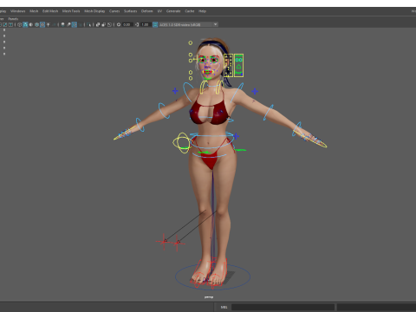
Task: Toggle the safe title gate icon
Action: pyautogui.click(x=10, y=25)
